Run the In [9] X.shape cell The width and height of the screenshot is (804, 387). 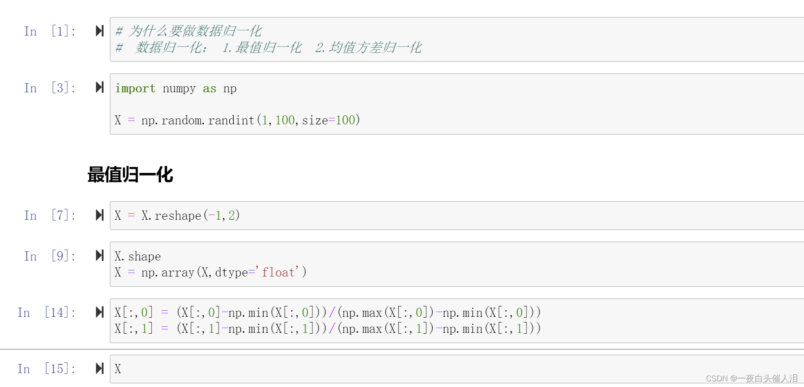click(x=100, y=256)
